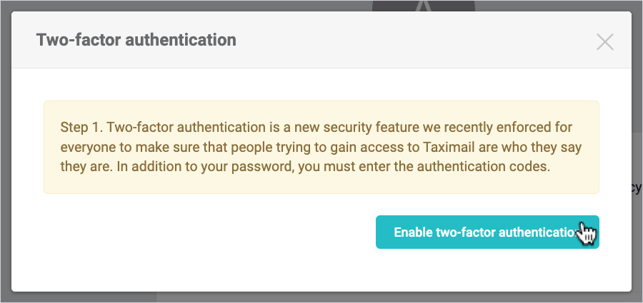Click Enable two-factor authentication button
This screenshot has height=303, width=643.
[x=487, y=232]
